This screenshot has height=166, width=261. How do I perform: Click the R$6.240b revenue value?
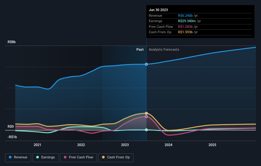[x=185, y=16]
